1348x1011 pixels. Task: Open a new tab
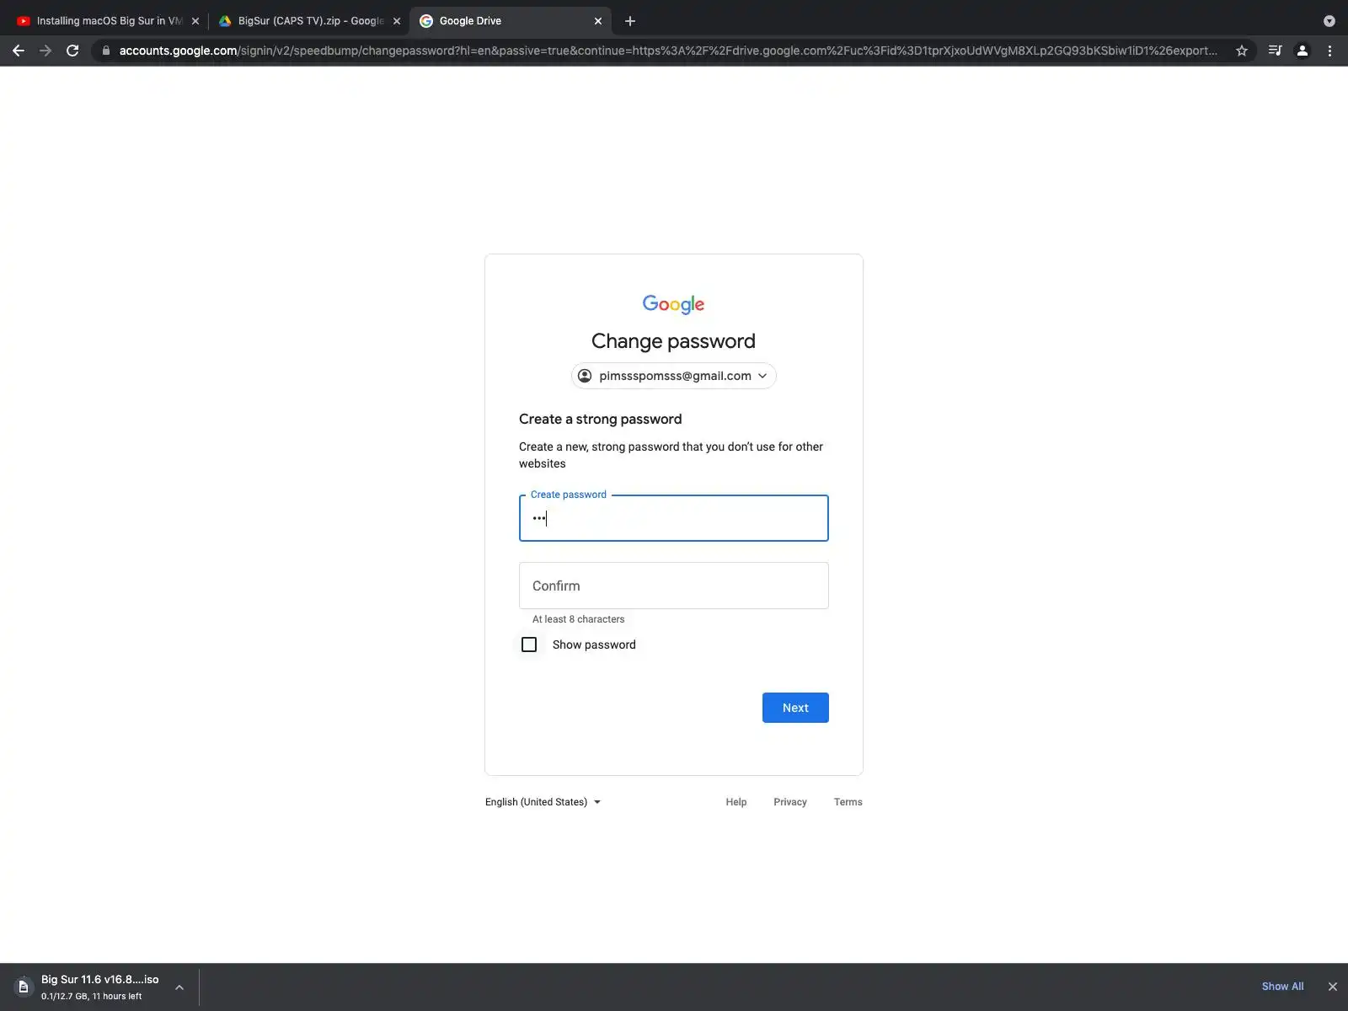click(630, 21)
